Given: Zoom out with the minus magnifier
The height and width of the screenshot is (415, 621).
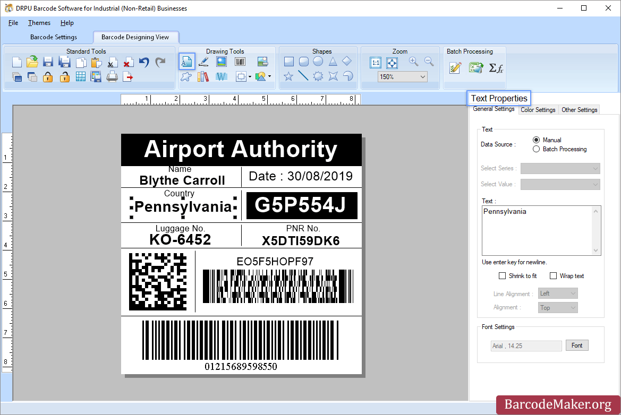Looking at the screenshot, I should coord(429,62).
